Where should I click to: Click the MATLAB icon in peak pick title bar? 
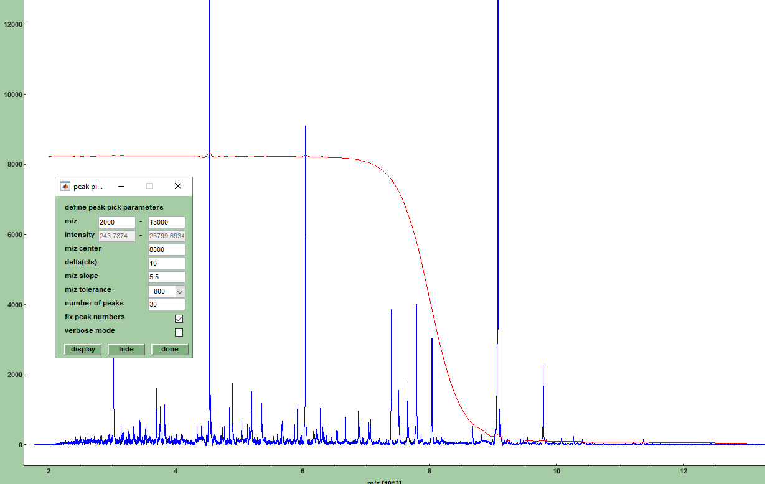pos(65,186)
